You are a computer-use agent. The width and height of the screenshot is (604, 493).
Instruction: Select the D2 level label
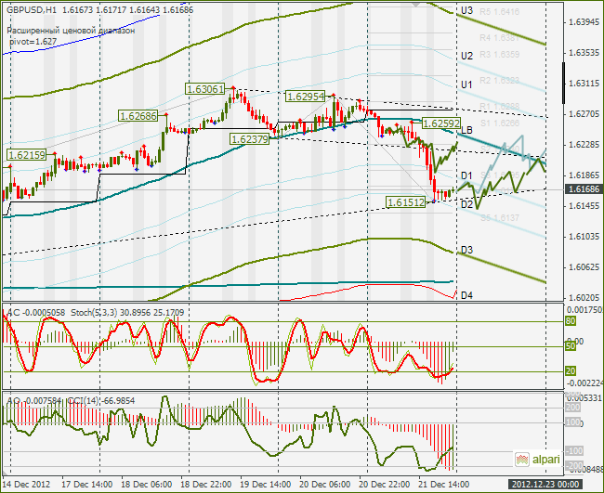coord(466,204)
